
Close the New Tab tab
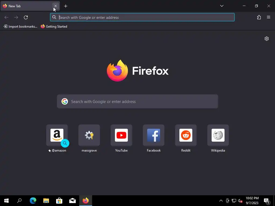click(55, 6)
